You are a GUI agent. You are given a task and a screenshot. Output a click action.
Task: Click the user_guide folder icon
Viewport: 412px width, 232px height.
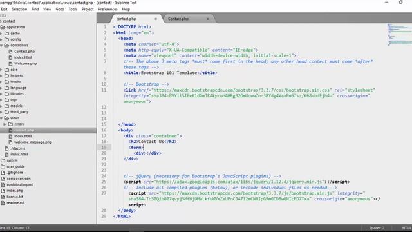pos(3,166)
